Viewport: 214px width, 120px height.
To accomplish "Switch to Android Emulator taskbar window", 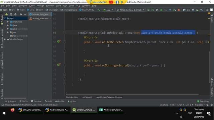I will click(111, 110).
